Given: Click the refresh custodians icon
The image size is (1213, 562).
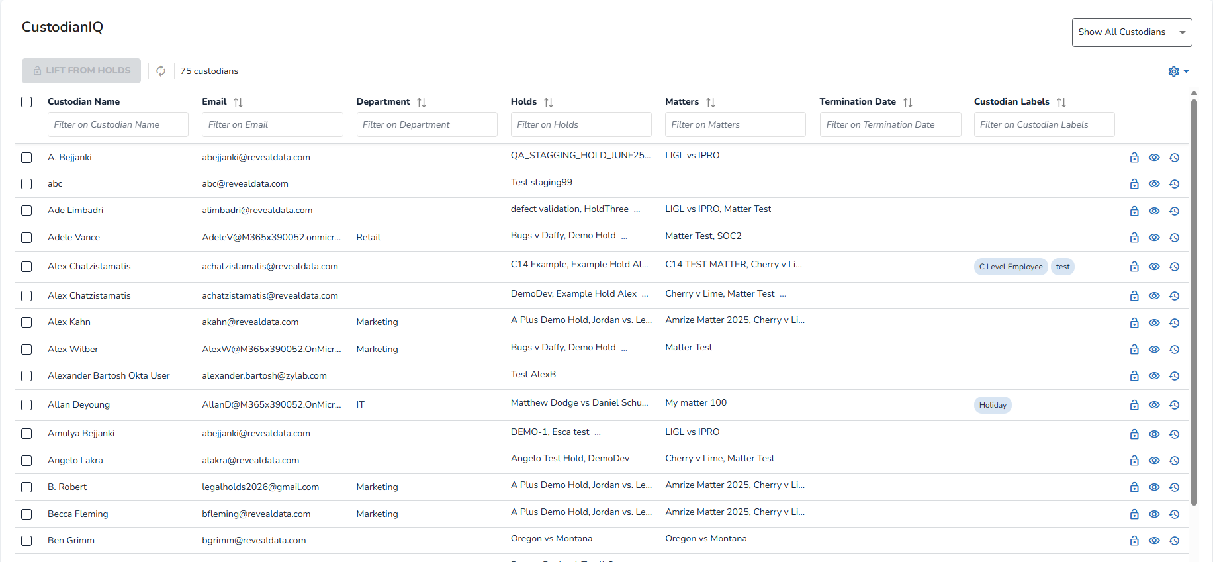Looking at the screenshot, I should pyautogui.click(x=161, y=71).
